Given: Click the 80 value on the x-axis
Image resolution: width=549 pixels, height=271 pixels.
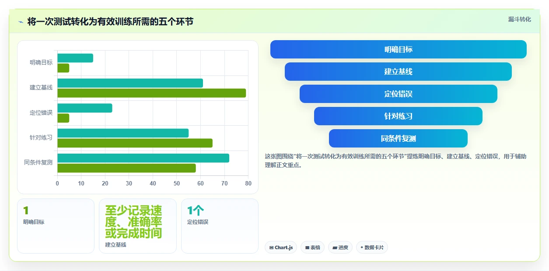Looking at the screenshot, I should click(248, 184).
